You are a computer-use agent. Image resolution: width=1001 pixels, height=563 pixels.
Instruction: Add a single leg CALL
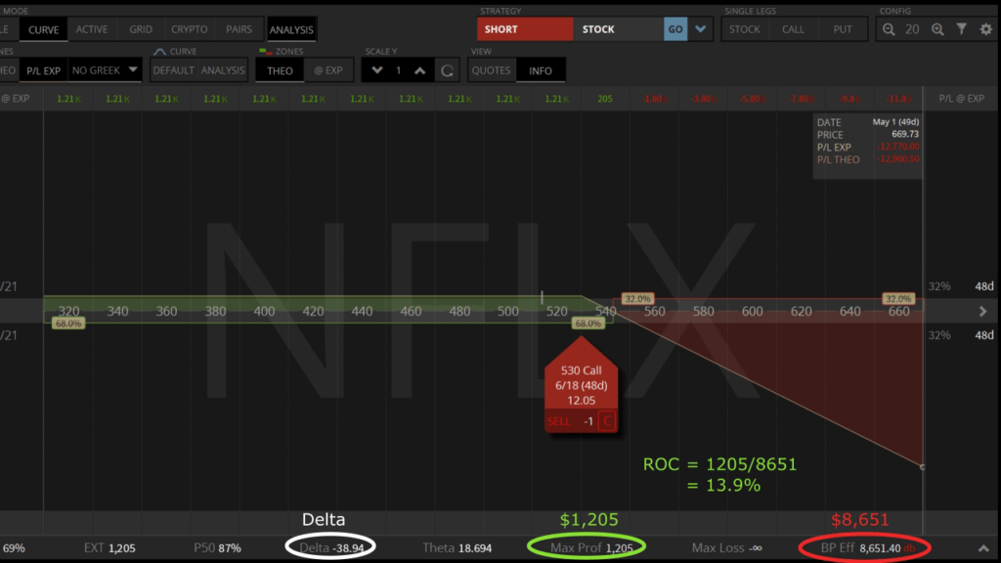[x=793, y=29]
